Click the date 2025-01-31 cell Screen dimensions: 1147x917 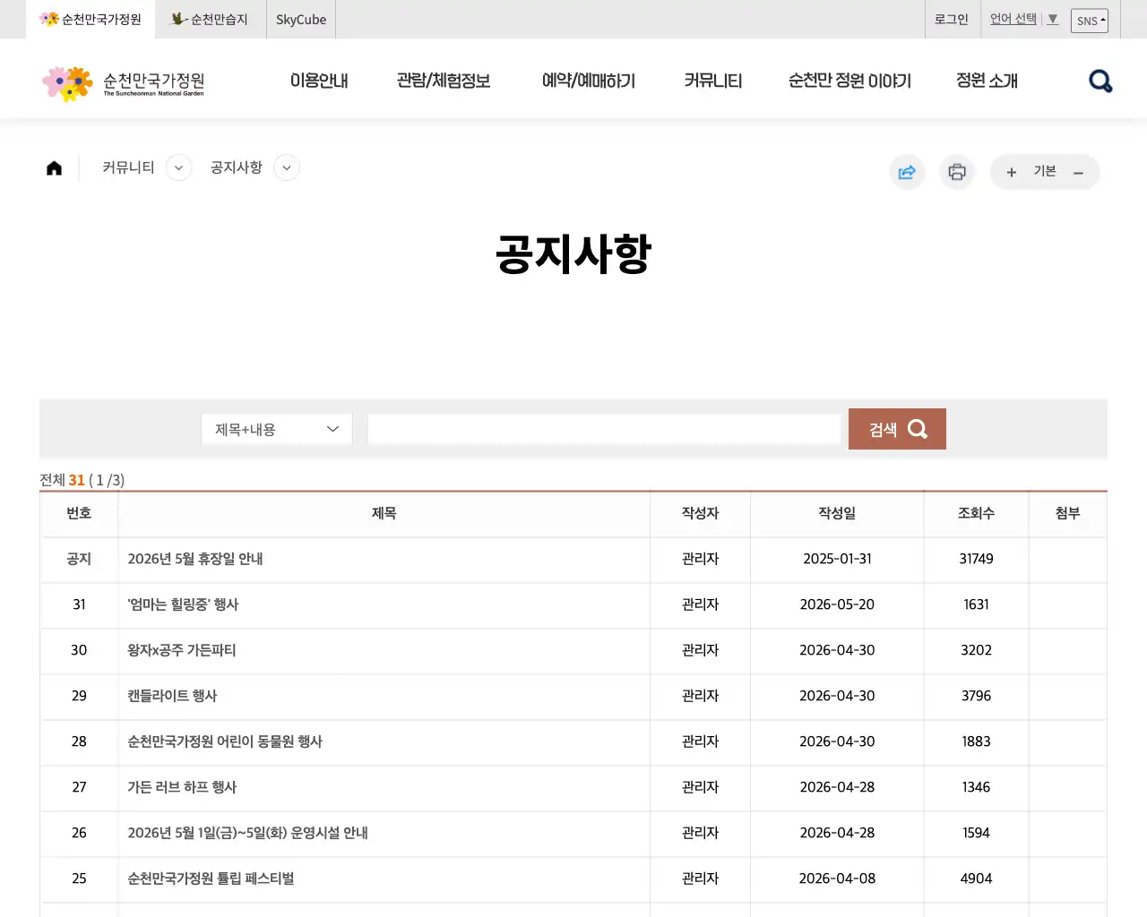pyautogui.click(x=837, y=559)
